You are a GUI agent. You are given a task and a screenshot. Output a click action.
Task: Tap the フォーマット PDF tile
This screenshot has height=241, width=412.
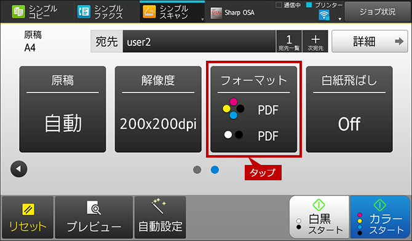coord(253,109)
